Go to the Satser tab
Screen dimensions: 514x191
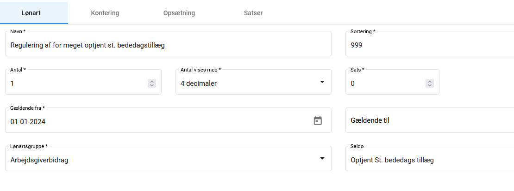pyautogui.click(x=253, y=13)
